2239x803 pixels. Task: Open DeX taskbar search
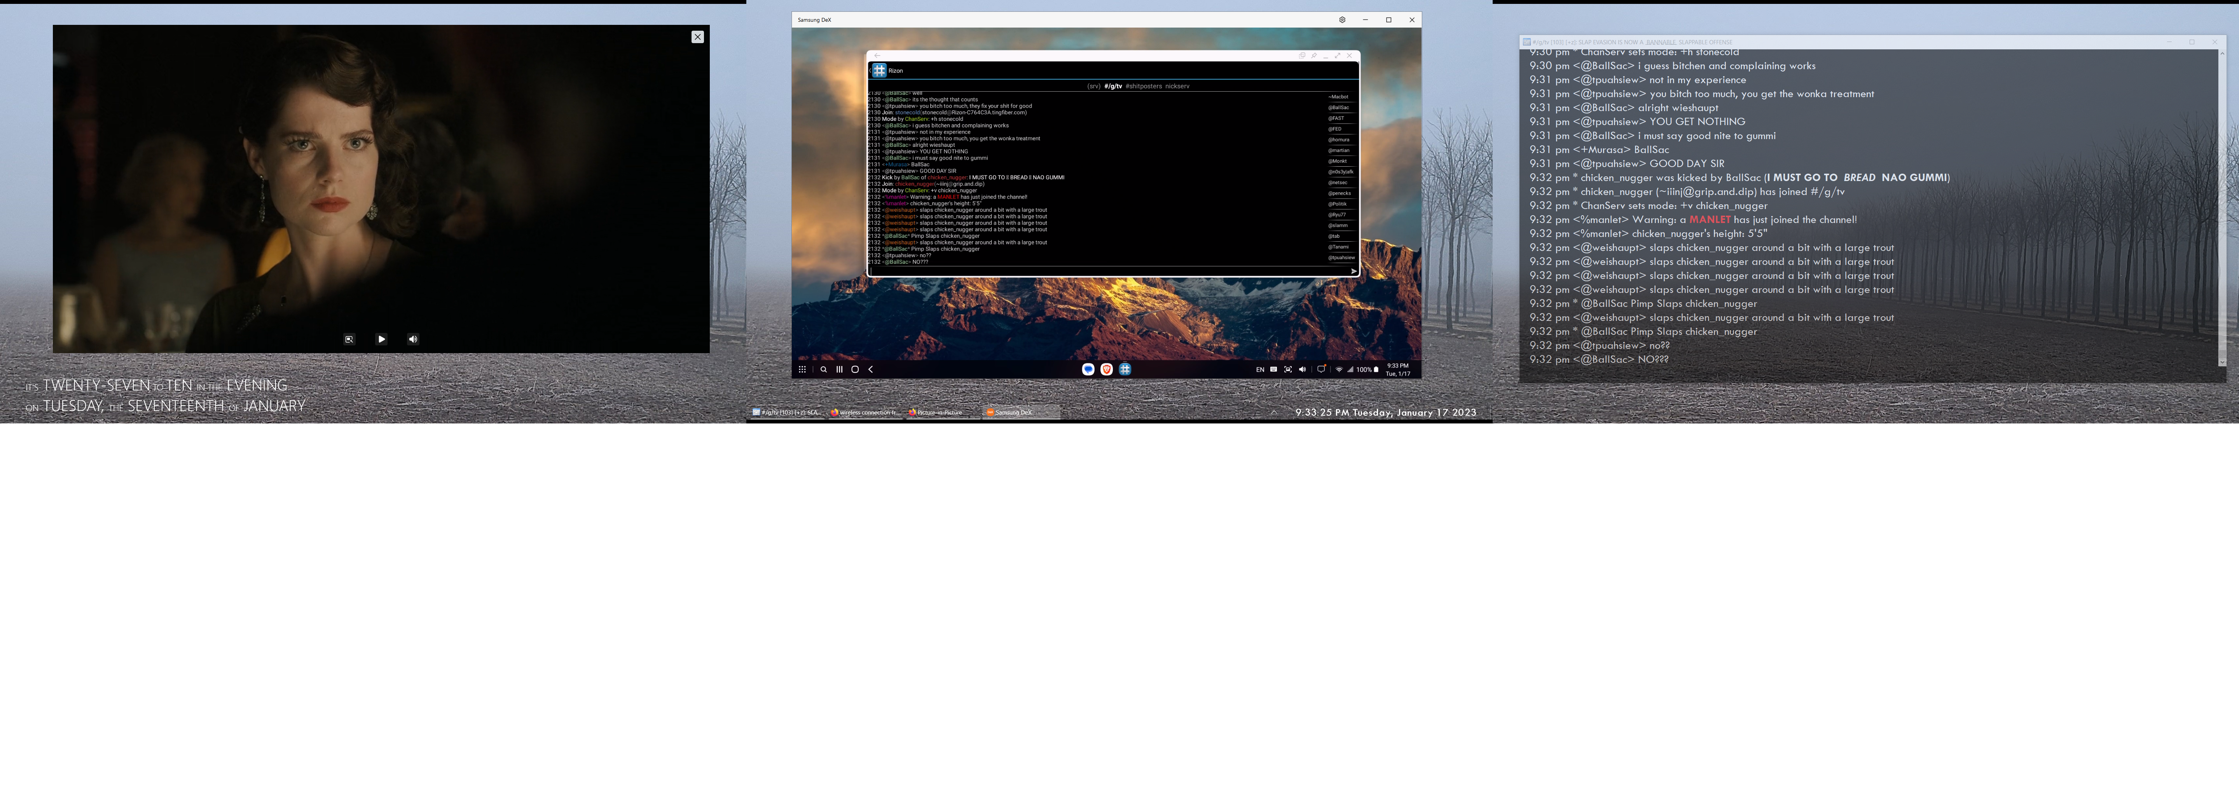823,369
